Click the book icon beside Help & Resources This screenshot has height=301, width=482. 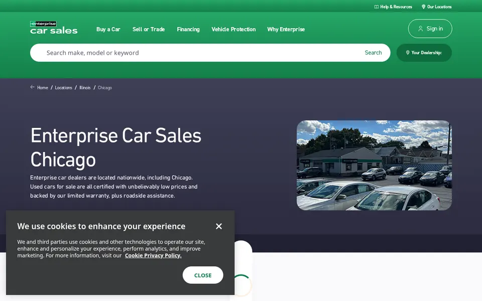(x=376, y=7)
